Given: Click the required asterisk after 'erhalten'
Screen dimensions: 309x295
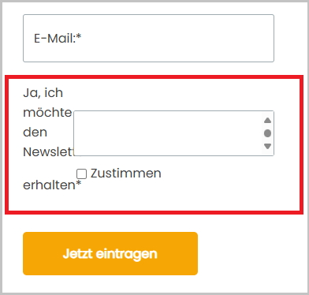Looking at the screenshot, I should coord(79,183).
